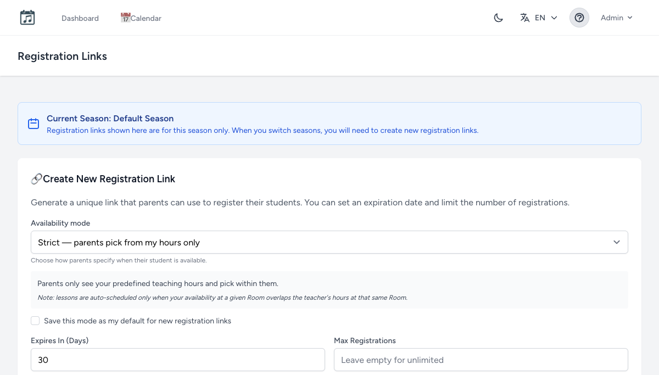The width and height of the screenshot is (659, 375).
Task: Click the link emoji beside Create heading
Action: [x=37, y=179]
